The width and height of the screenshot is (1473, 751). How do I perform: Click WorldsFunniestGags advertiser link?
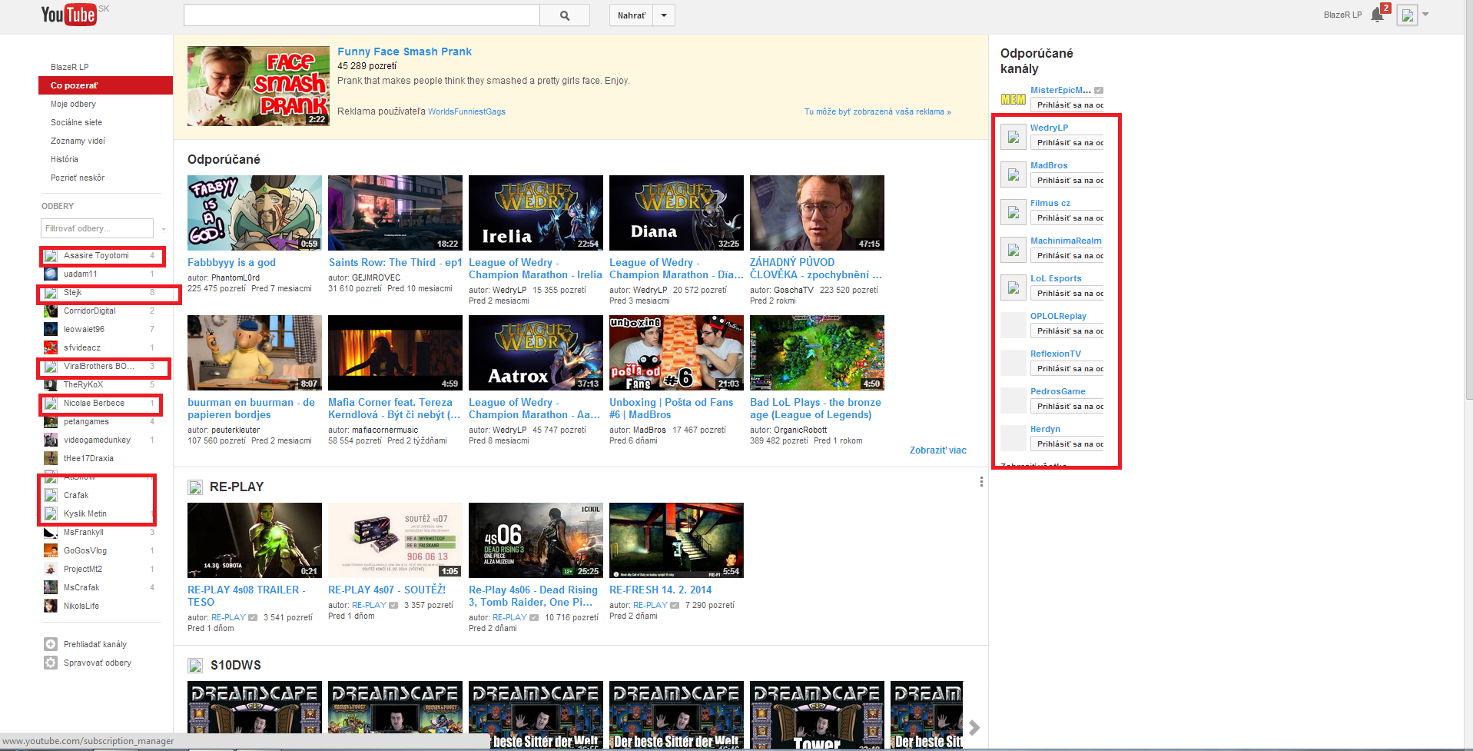[x=466, y=111]
